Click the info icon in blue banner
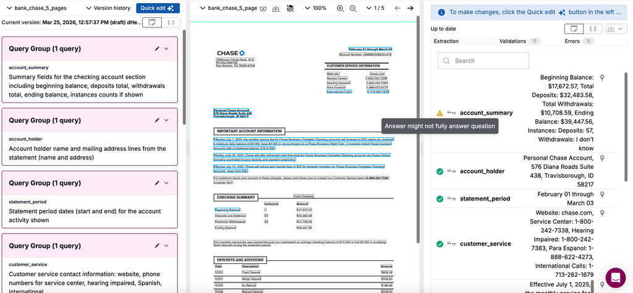Image resolution: width=633 pixels, height=293 pixels. tap(441, 12)
